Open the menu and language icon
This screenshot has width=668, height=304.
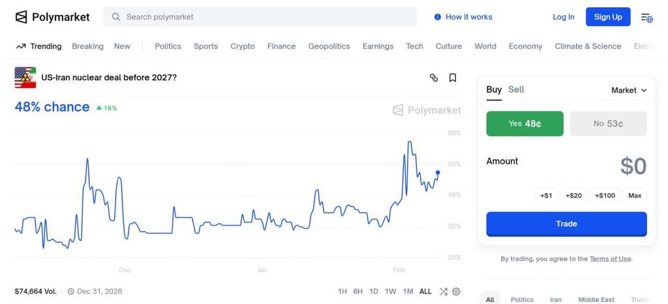(646, 17)
